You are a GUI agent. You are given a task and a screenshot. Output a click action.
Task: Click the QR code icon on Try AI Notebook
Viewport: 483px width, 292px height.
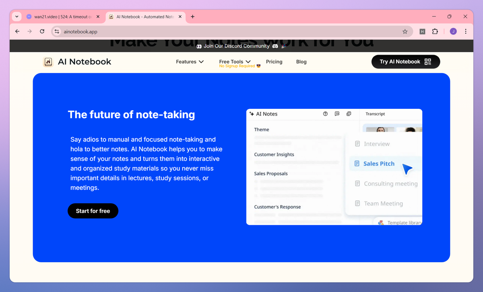pos(428,61)
